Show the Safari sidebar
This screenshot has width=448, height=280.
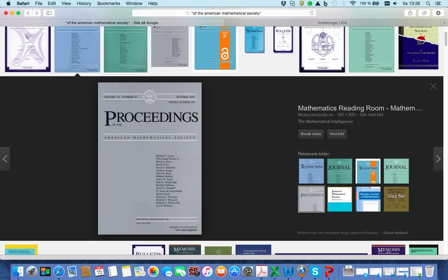tap(49, 13)
